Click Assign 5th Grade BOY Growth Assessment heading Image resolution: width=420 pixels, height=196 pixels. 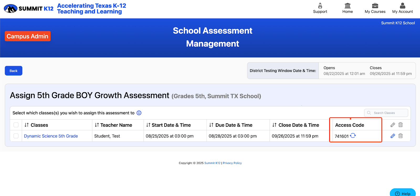[x=90, y=95]
